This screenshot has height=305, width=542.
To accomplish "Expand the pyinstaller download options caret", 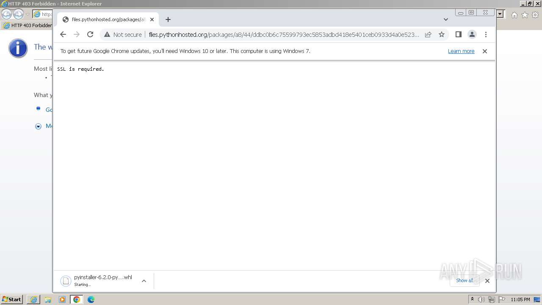I will pos(144,280).
